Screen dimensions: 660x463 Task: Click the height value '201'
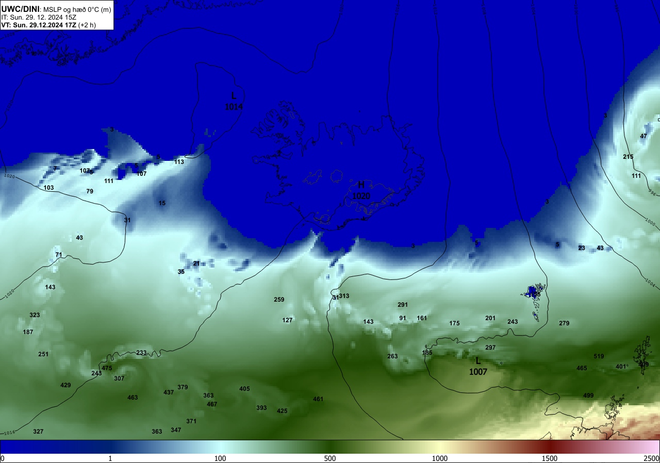(x=490, y=318)
